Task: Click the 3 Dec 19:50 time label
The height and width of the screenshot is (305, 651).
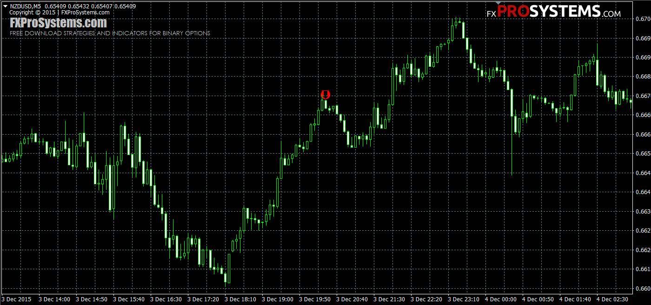Action: click(315, 299)
